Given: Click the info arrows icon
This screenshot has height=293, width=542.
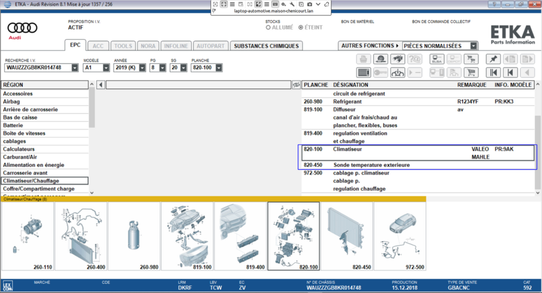Looking at the screenshot, I should [398, 73].
